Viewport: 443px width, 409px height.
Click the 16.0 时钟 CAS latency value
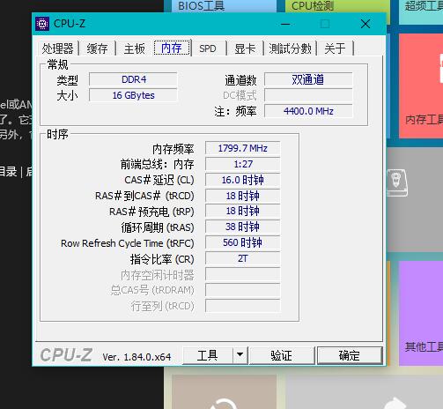click(243, 180)
